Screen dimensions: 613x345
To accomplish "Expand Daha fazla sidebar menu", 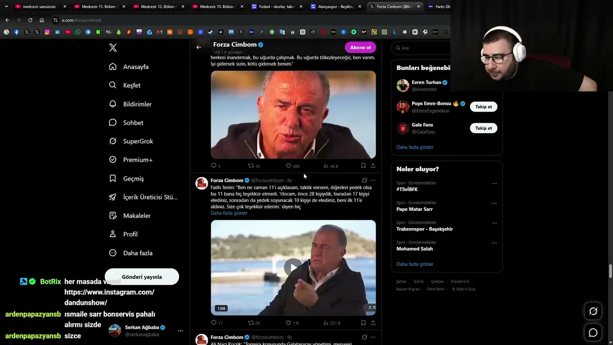I will coord(131,253).
